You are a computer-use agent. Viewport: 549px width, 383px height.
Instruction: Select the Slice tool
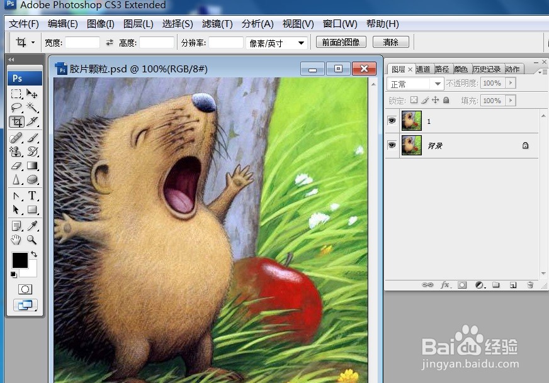(32, 121)
